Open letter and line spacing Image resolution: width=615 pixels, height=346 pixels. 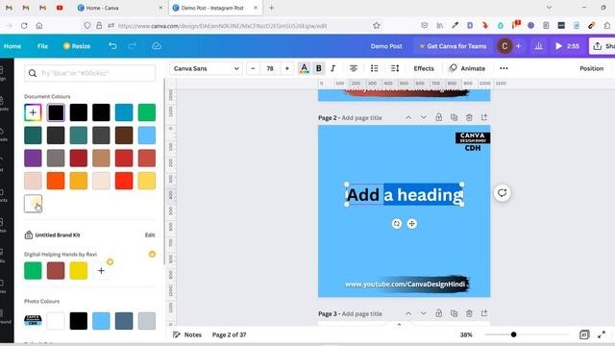(395, 68)
